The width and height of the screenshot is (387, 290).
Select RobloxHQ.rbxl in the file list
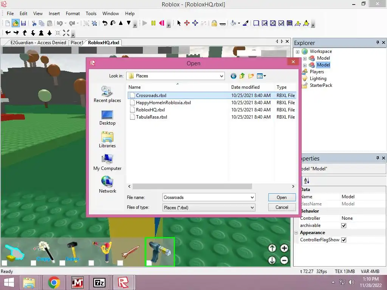pos(150,110)
